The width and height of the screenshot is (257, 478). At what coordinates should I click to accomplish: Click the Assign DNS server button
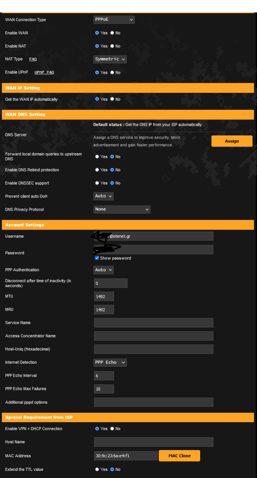232,141
